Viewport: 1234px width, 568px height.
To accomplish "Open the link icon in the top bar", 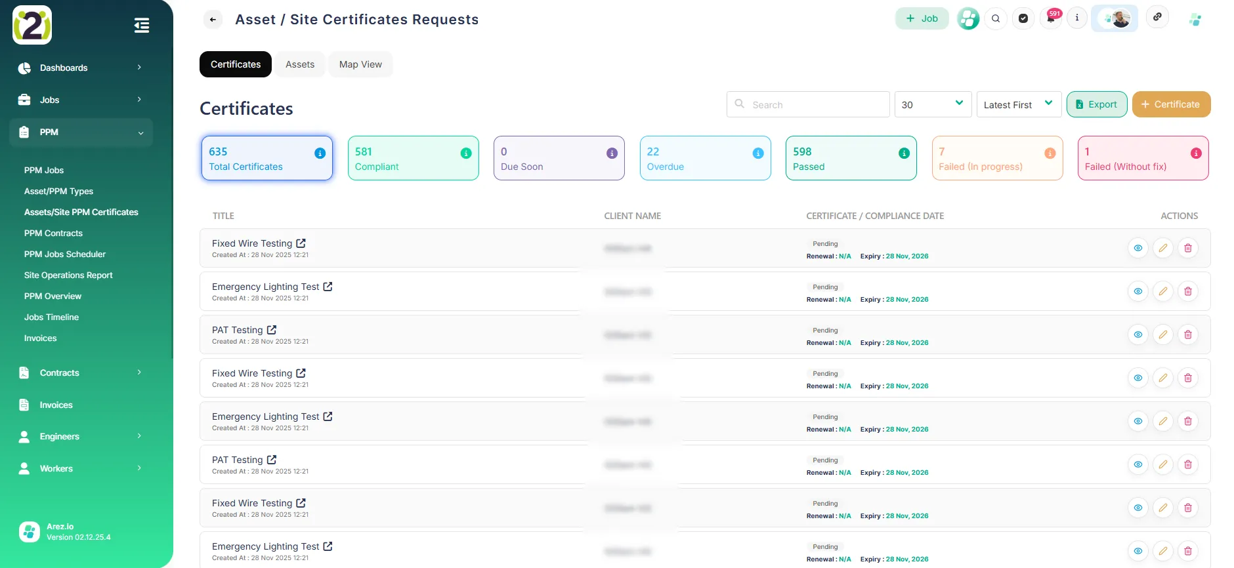I will [x=1157, y=17].
